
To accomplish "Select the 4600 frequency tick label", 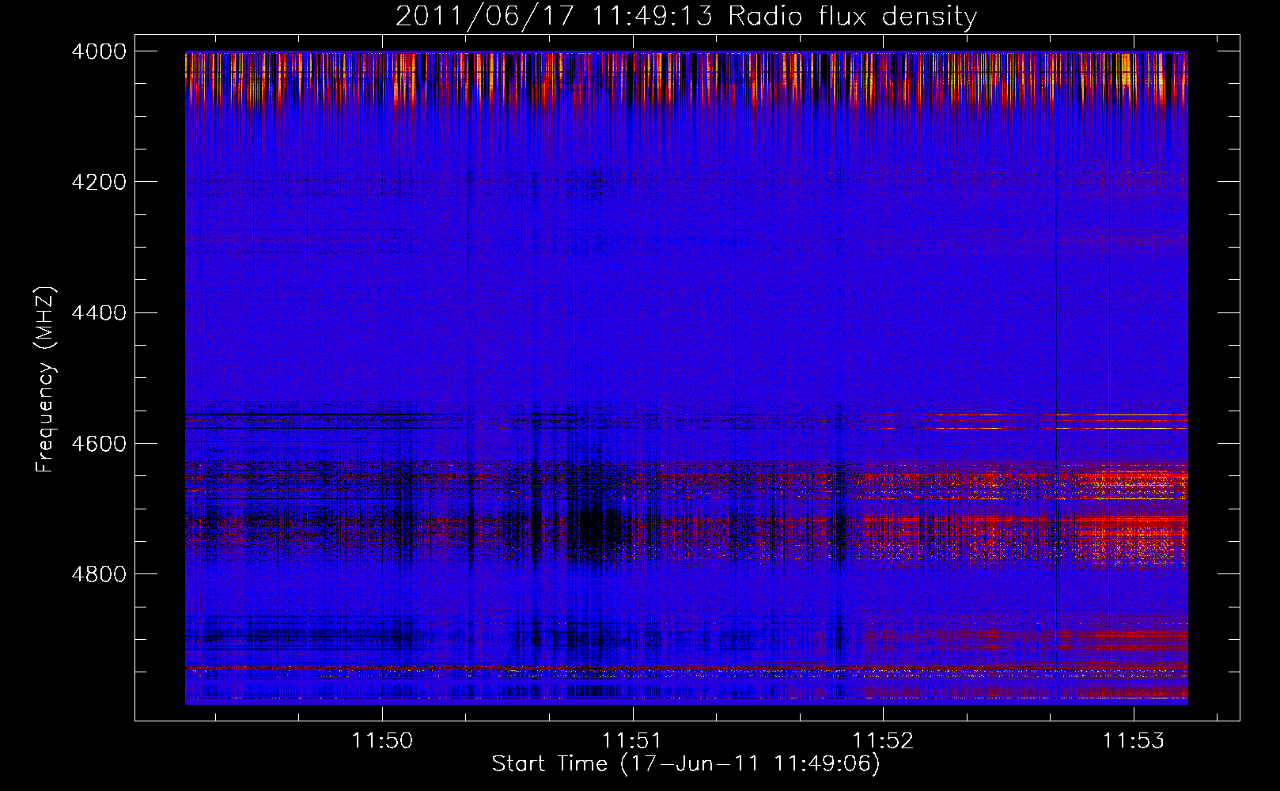I will coord(99,443).
